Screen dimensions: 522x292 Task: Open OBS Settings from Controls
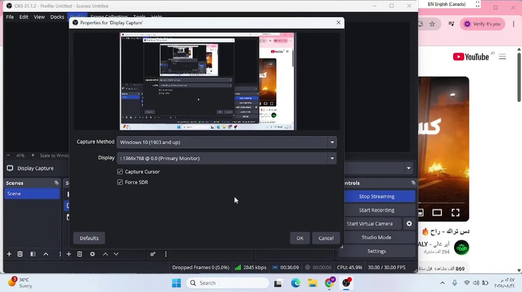tap(377, 251)
